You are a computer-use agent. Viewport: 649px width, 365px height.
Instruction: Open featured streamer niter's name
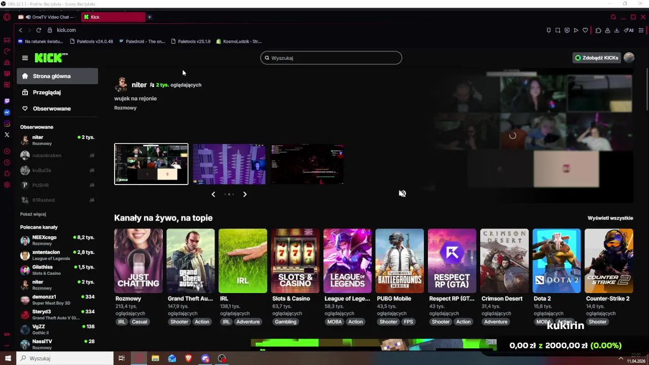pyautogui.click(x=139, y=85)
